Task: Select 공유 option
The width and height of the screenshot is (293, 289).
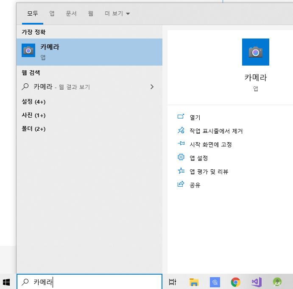Action: (195, 185)
